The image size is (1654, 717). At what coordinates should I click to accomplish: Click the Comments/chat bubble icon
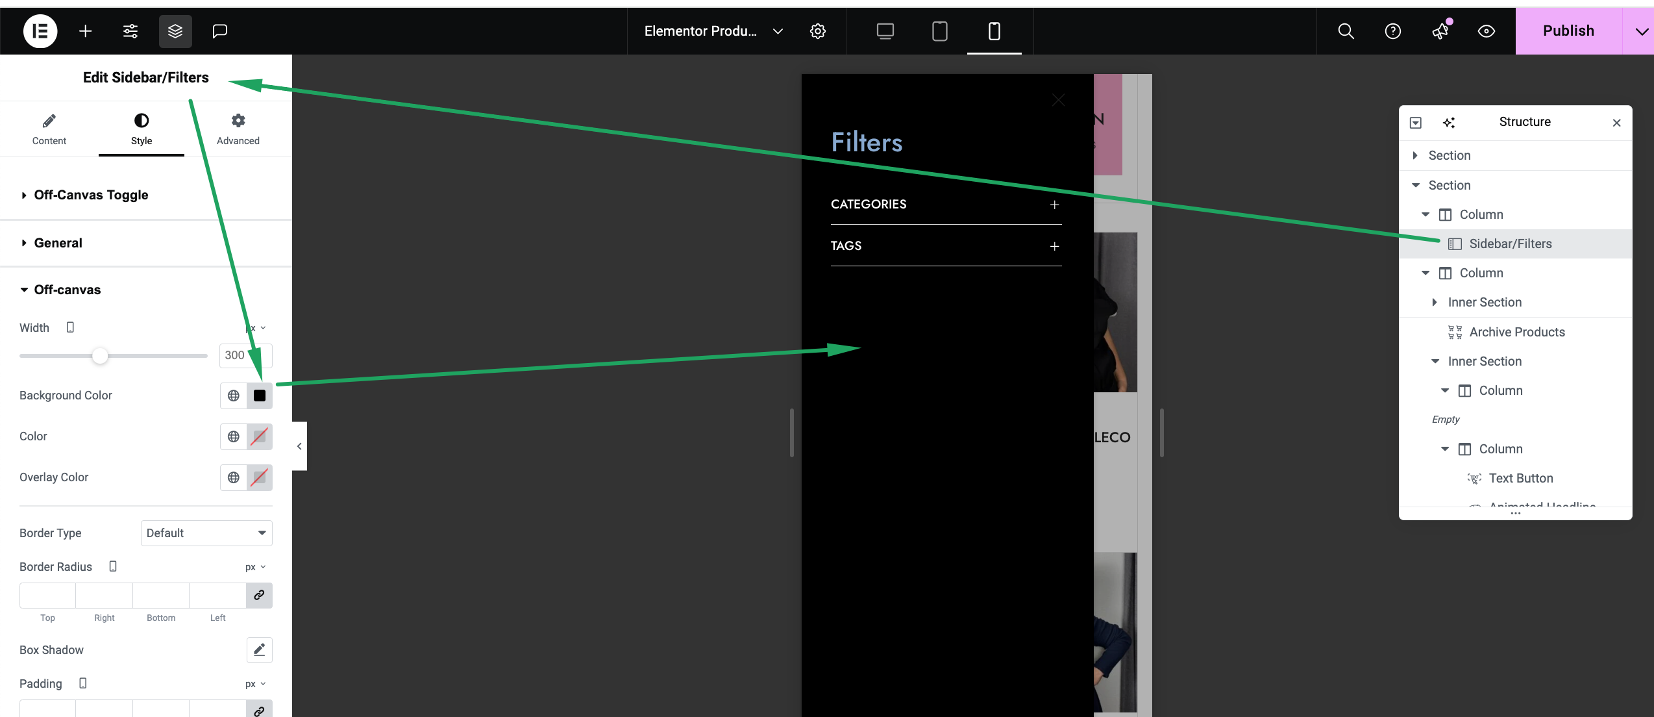pos(221,31)
